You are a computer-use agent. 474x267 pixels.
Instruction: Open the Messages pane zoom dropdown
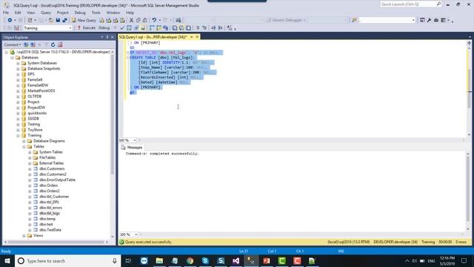coord(136,234)
